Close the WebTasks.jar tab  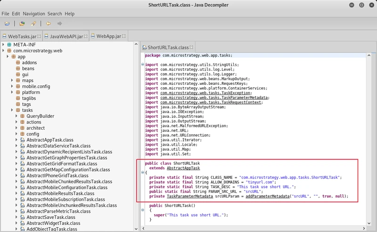(x=39, y=36)
